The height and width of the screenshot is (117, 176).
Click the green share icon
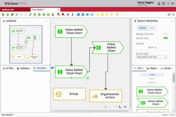coord(44,15)
